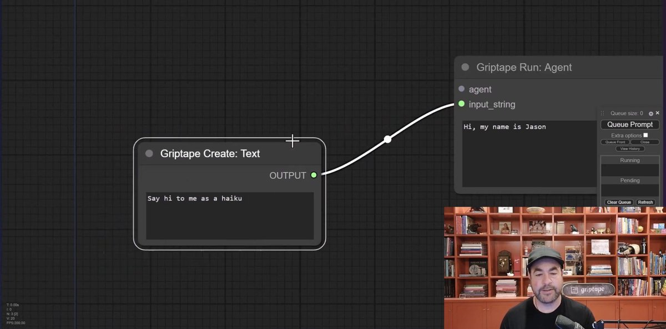The width and height of the screenshot is (666, 329).
Task: Click the Close button in queue panel
Action: pyautogui.click(x=645, y=142)
